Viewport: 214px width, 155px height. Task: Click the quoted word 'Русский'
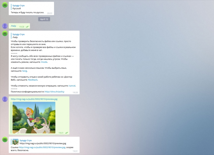click(x=17, y=9)
